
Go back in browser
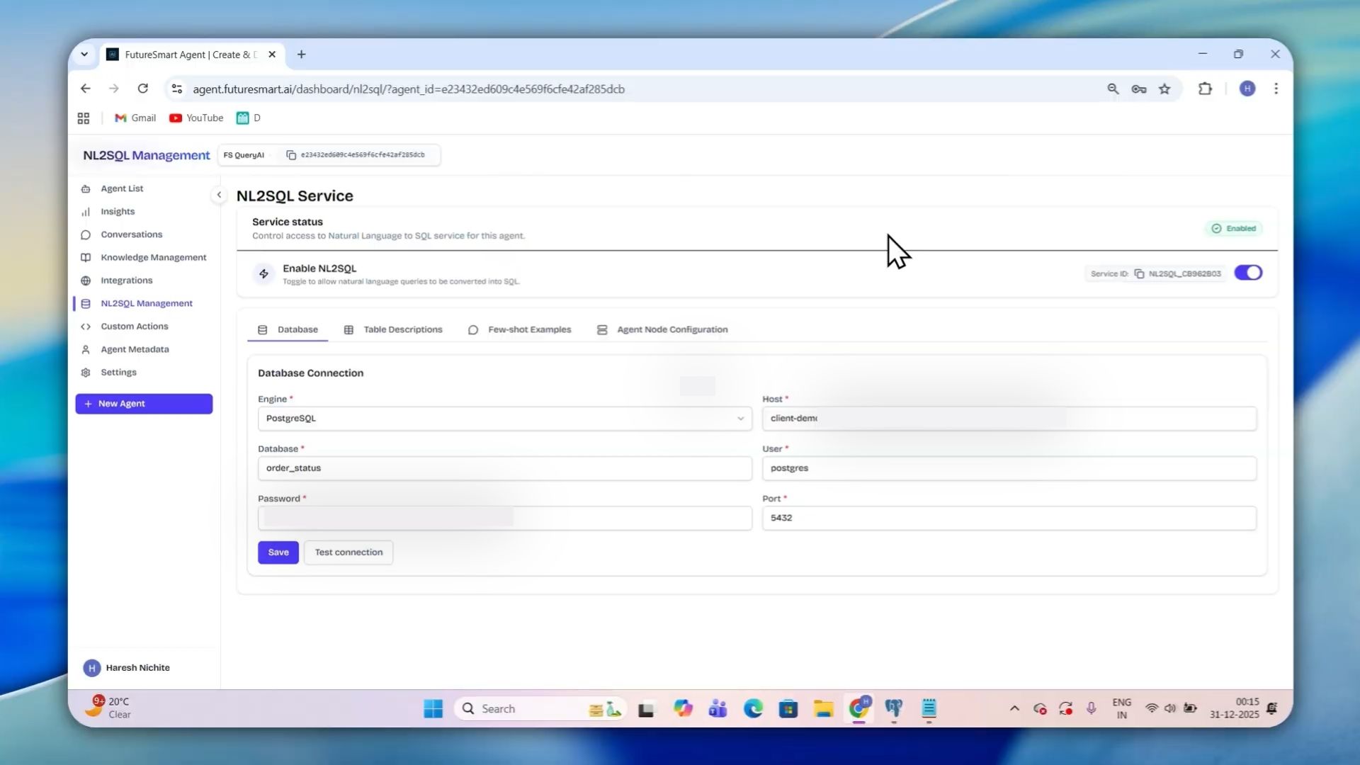86,89
